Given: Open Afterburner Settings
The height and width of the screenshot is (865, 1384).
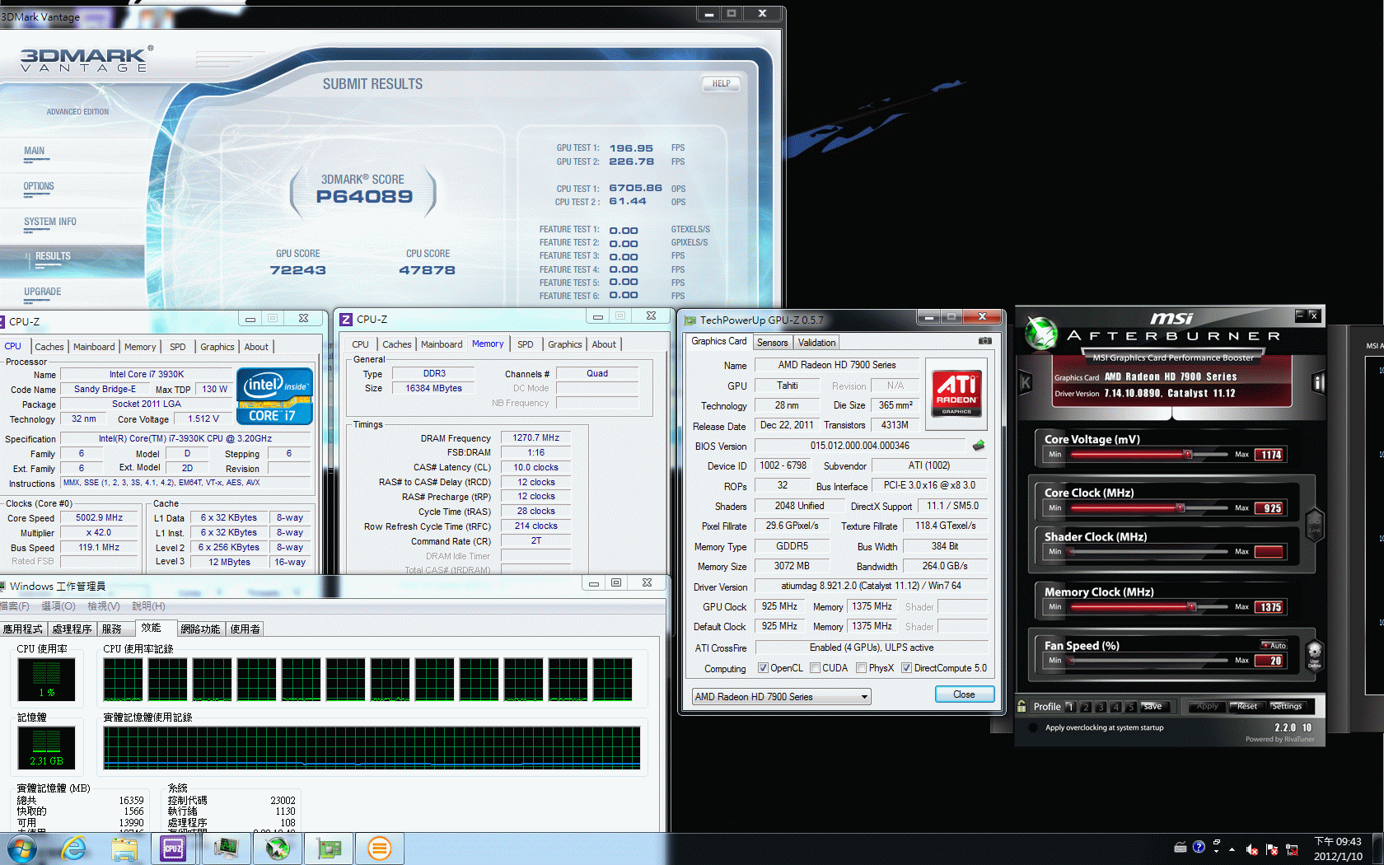Looking at the screenshot, I should coord(1286,707).
